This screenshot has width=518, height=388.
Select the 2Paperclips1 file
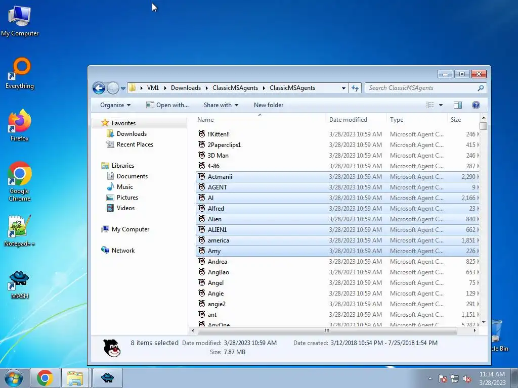click(x=337, y=145)
